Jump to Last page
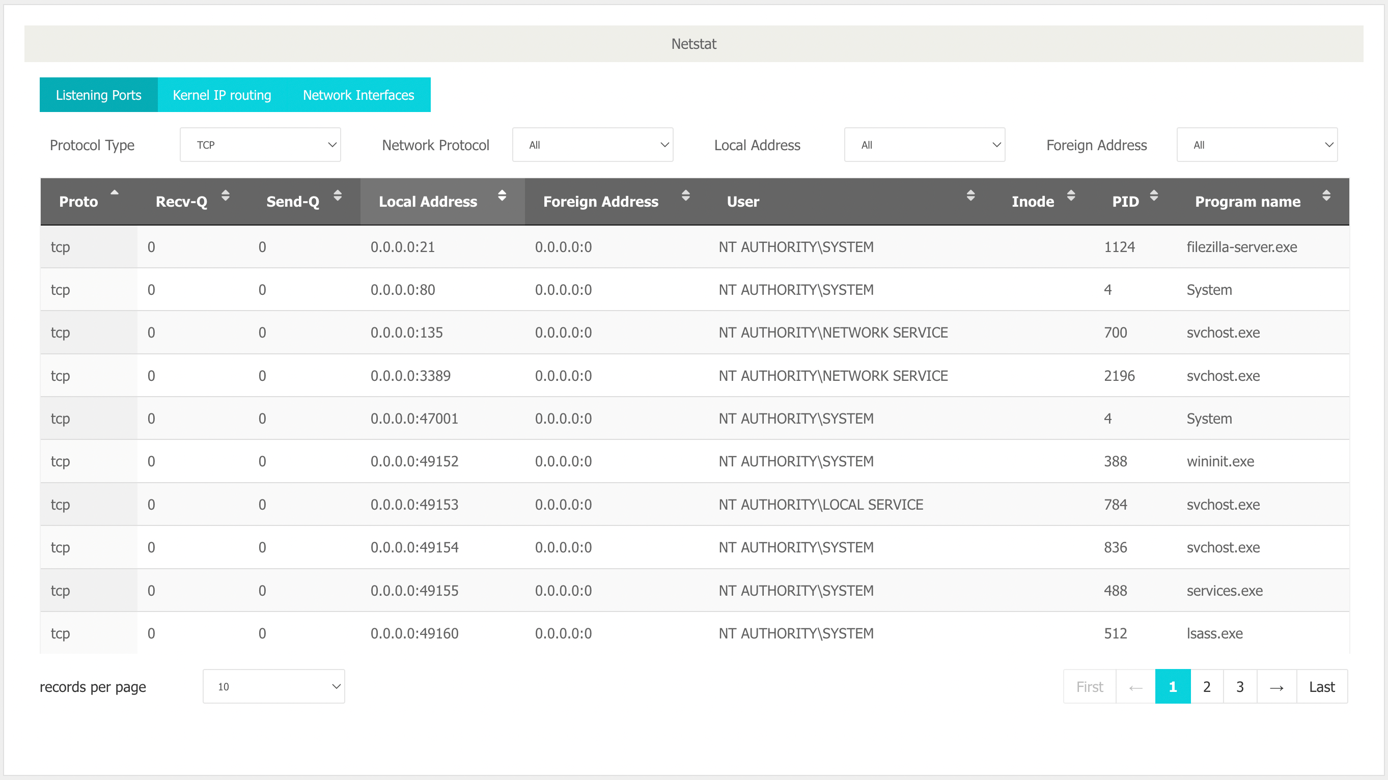Screen dimensions: 1388x780 pyautogui.click(x=1322, y=687)
